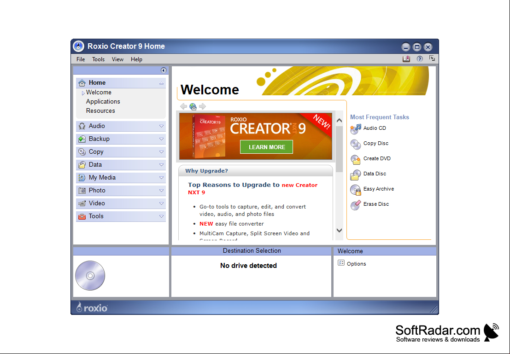Collapse the left sidebar panel
510x354 pixels.
pyautogui.click(x=163, y=70)
